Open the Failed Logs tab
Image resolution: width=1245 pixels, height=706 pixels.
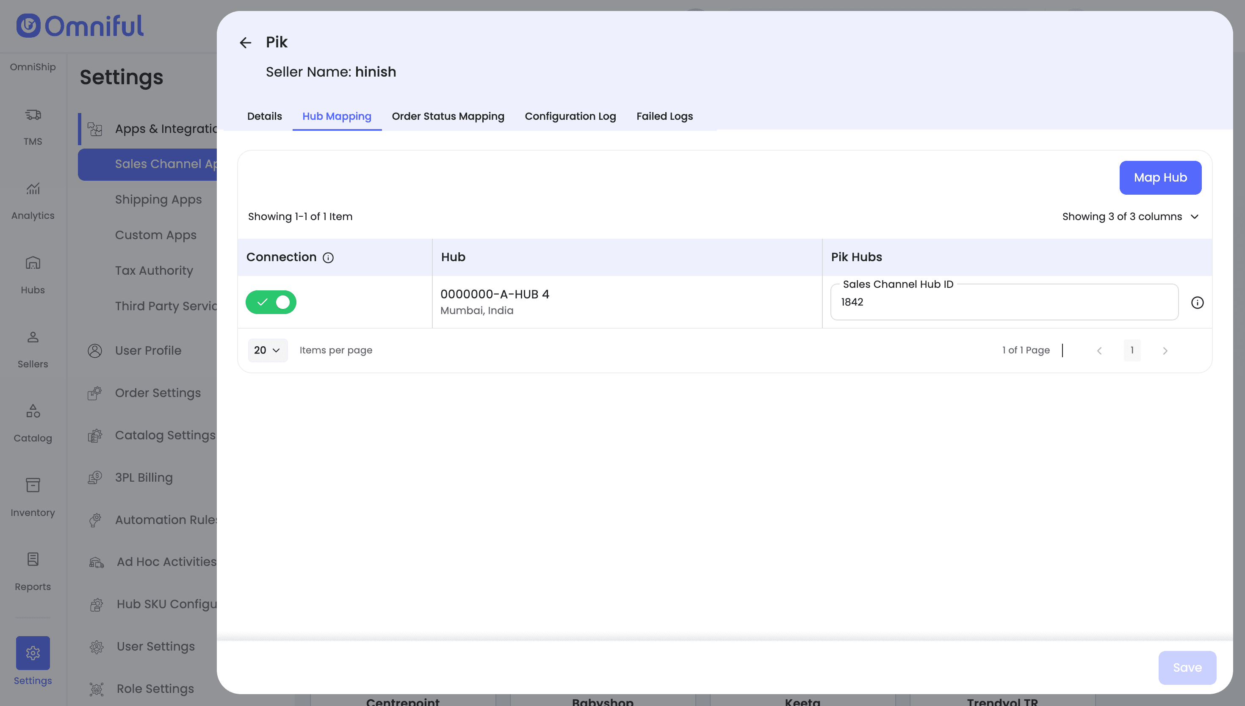coord(664,116)
